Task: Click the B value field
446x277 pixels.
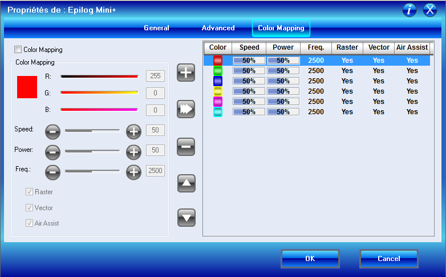Action: pyautogui.click(x=155, y=110)
